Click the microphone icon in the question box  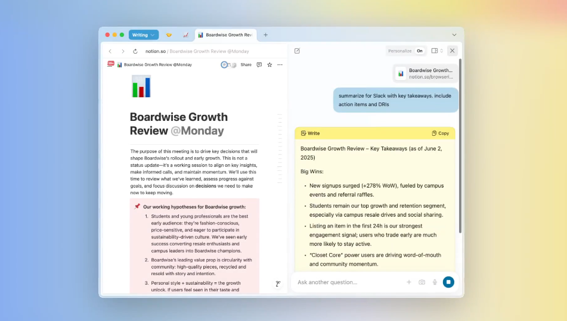(435, 282)
